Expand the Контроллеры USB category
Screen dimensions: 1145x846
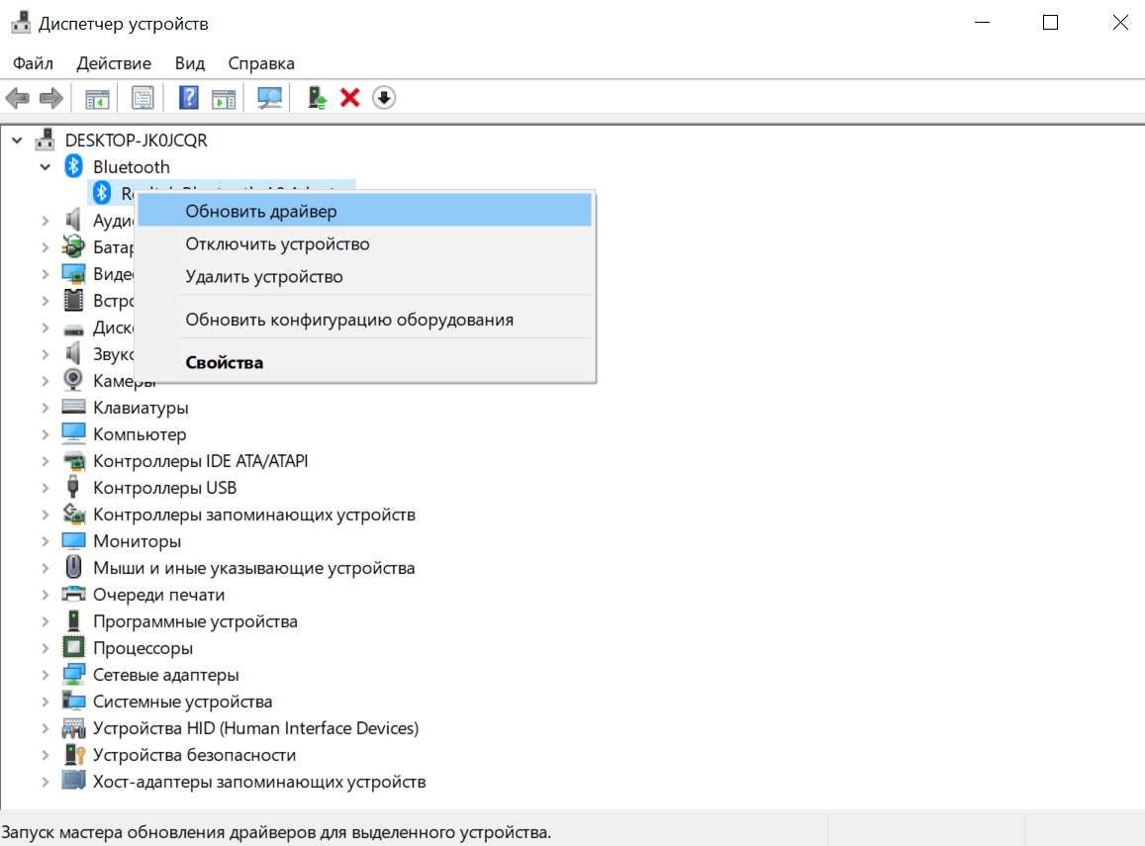coord(46,488)
